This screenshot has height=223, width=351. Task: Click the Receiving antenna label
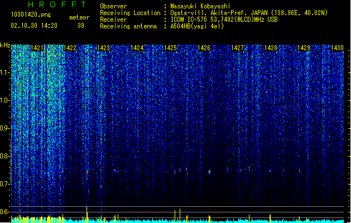pyautogui.click(x=128, y=26)
